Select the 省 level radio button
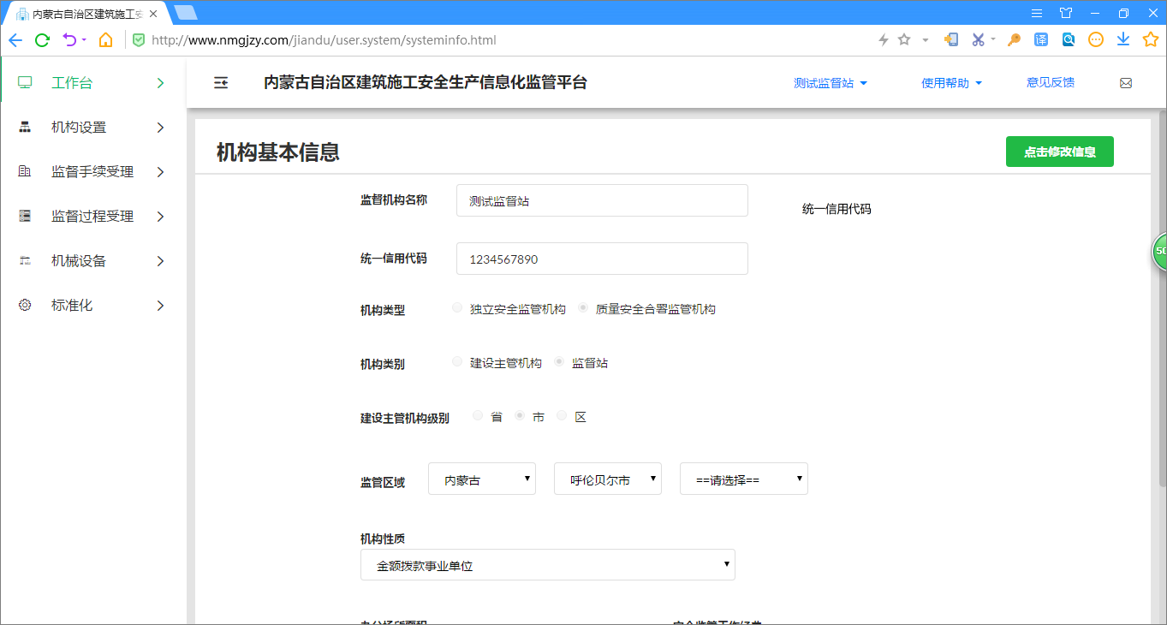The height and width of the screenshot is (625, 1167). pyautogui.click(x=478, y=415)
